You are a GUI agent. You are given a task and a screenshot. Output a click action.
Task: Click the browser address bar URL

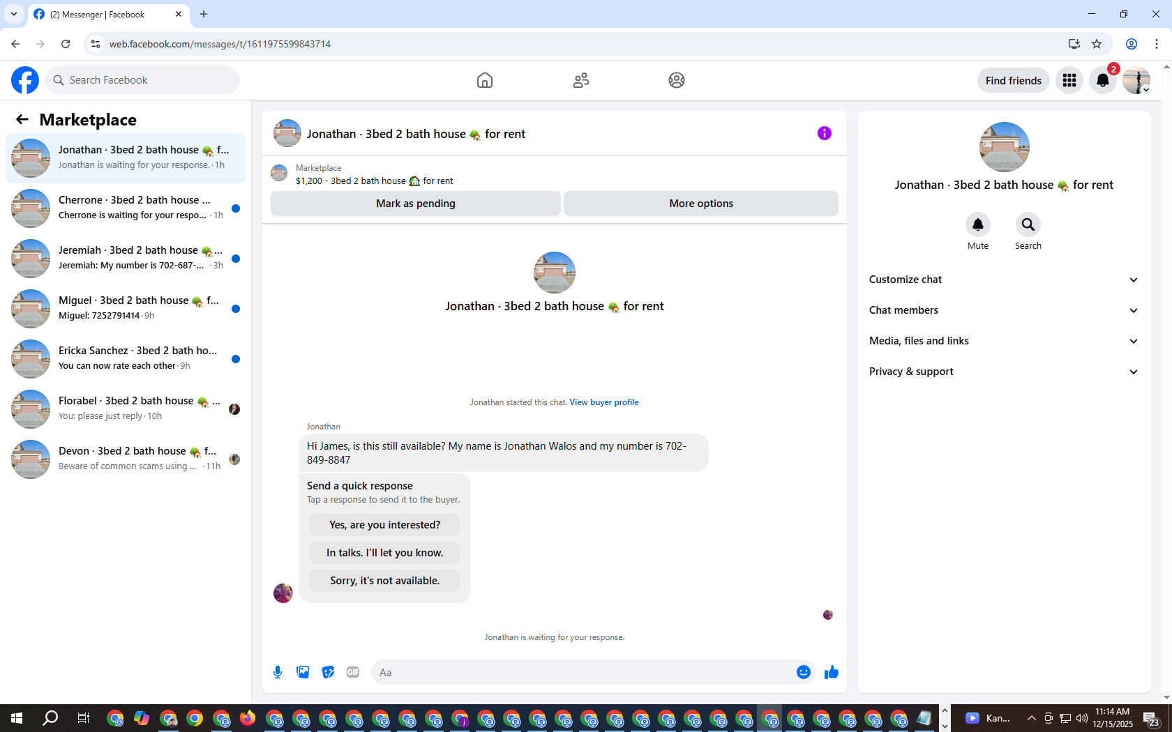[x=220, y=44]
